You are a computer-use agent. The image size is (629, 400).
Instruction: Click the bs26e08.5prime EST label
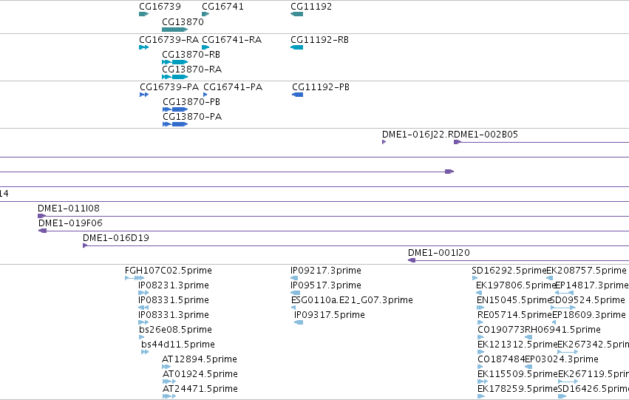point(176,330)
